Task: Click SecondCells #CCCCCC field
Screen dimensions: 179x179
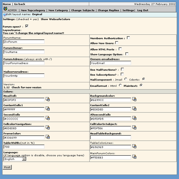Action: (24, 119)
